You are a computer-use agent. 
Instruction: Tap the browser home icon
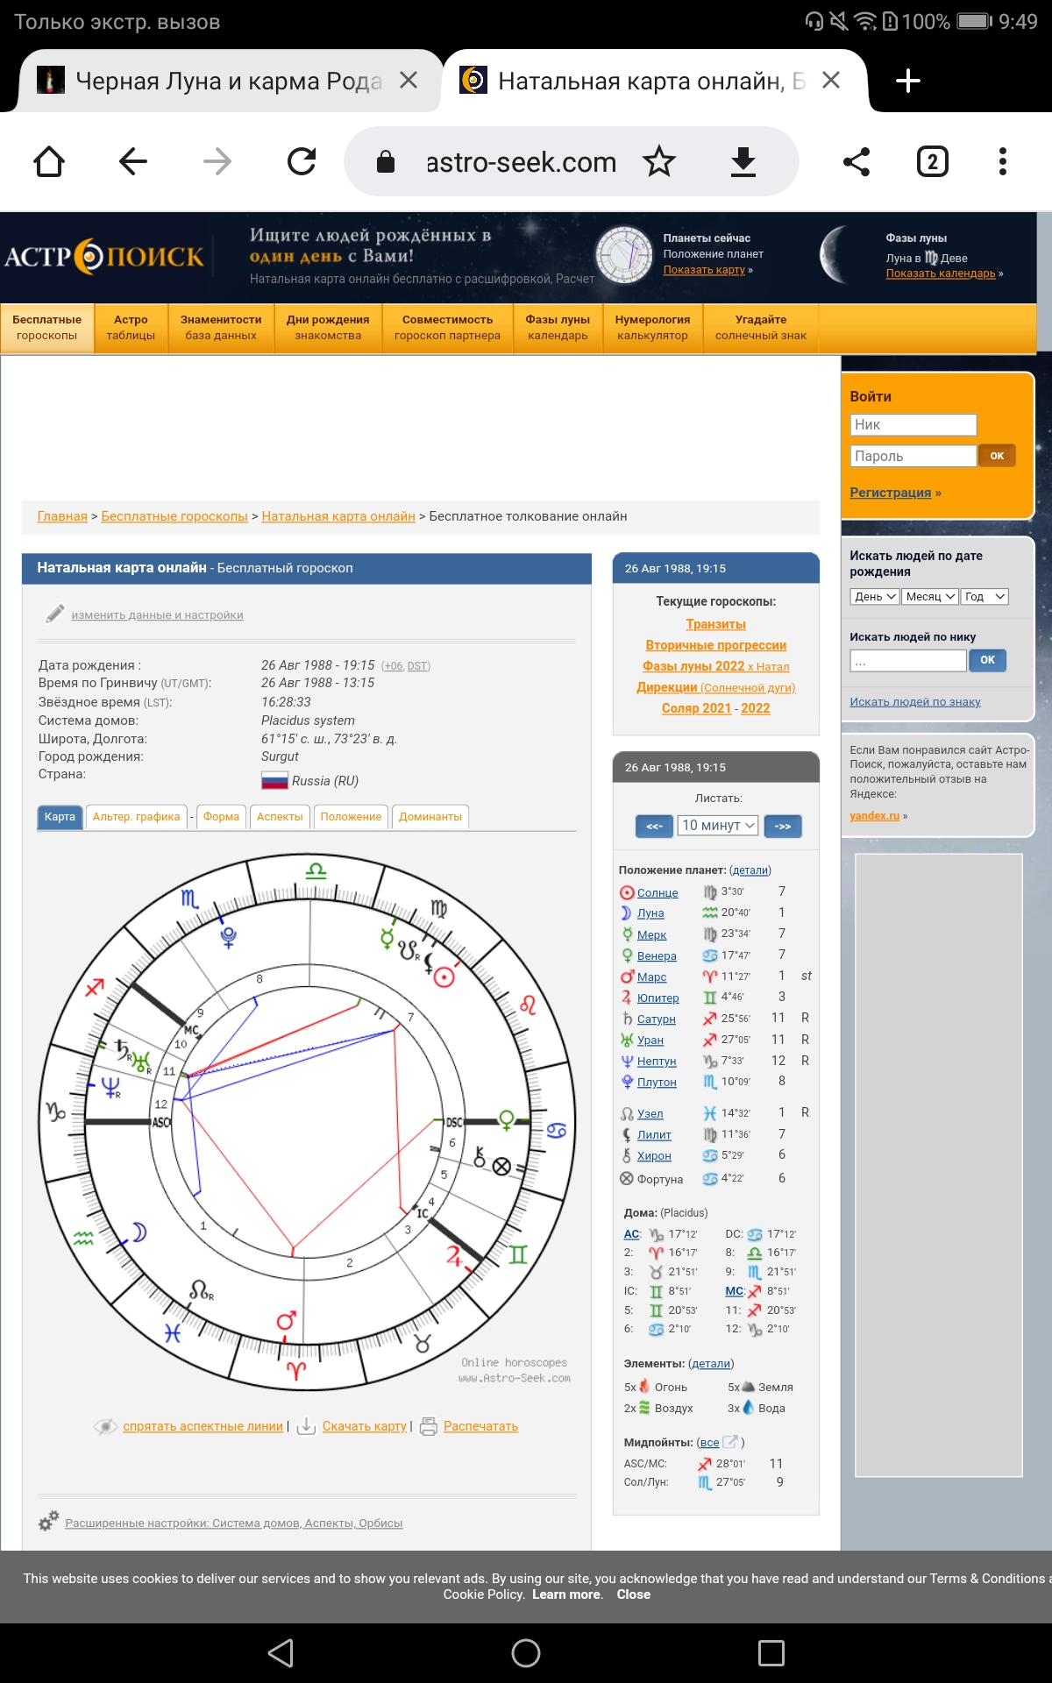(x=49, y=161)
